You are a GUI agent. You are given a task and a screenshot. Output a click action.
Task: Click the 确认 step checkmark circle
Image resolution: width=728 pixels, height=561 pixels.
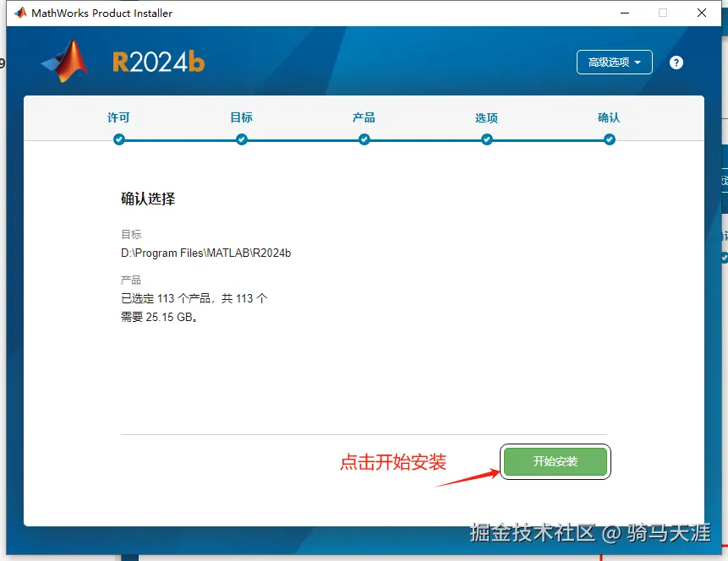click(x=609, y=139)
